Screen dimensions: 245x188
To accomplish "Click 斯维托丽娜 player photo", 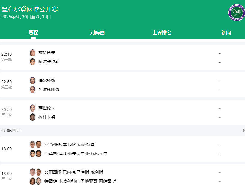I will (32, 89).
